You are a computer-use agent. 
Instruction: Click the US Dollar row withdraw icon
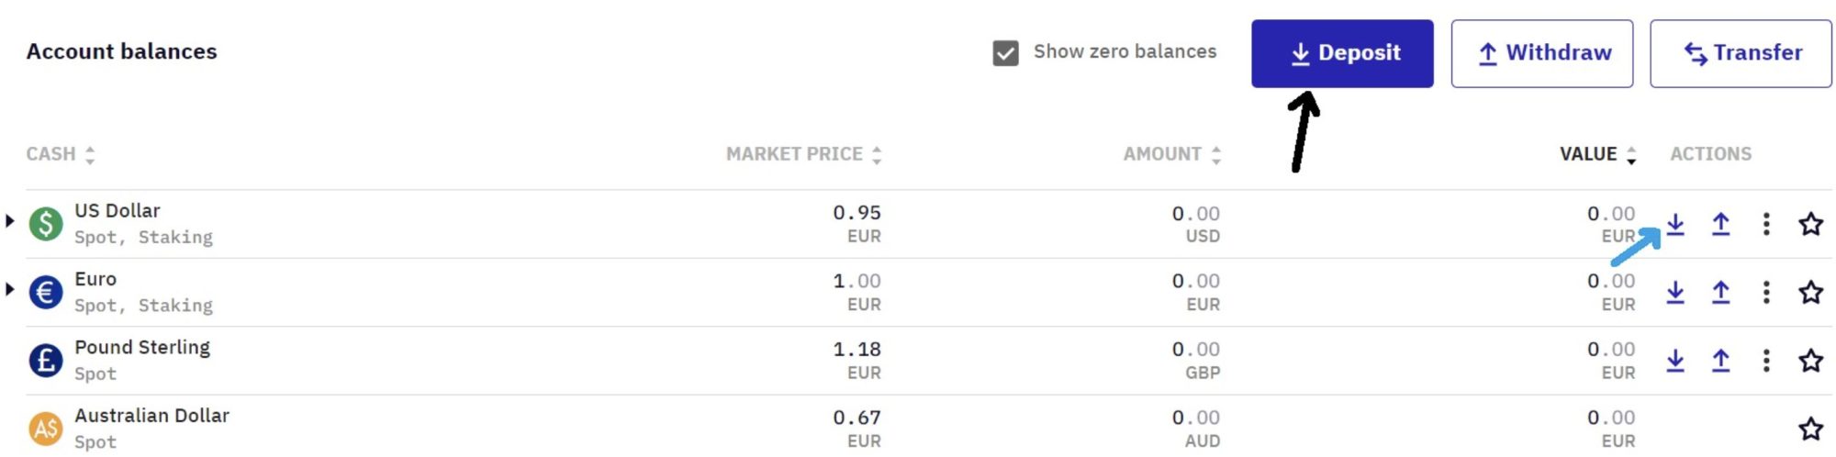coord(1721,224)
